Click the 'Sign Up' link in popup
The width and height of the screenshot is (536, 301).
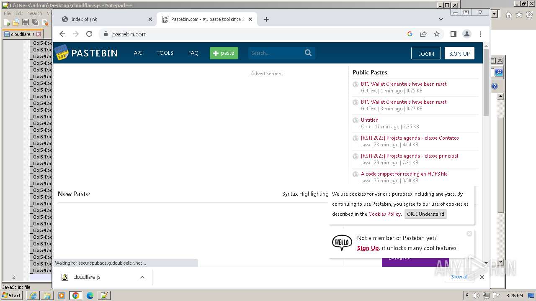368,248
